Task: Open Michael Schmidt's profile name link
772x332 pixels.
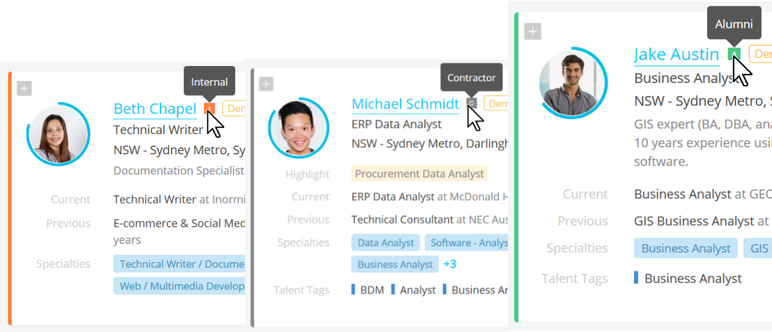Action: click(405, 104)
